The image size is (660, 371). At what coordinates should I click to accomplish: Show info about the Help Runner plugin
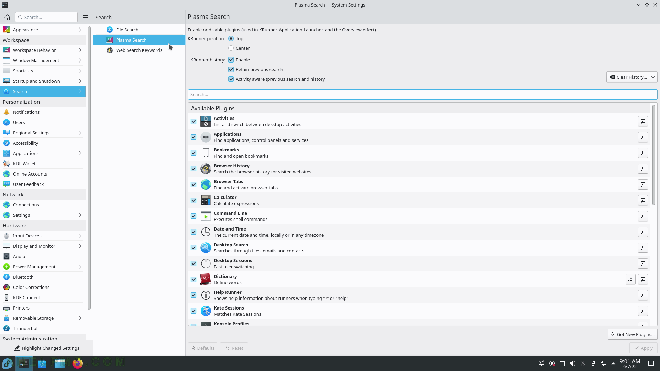coord(643,295)
